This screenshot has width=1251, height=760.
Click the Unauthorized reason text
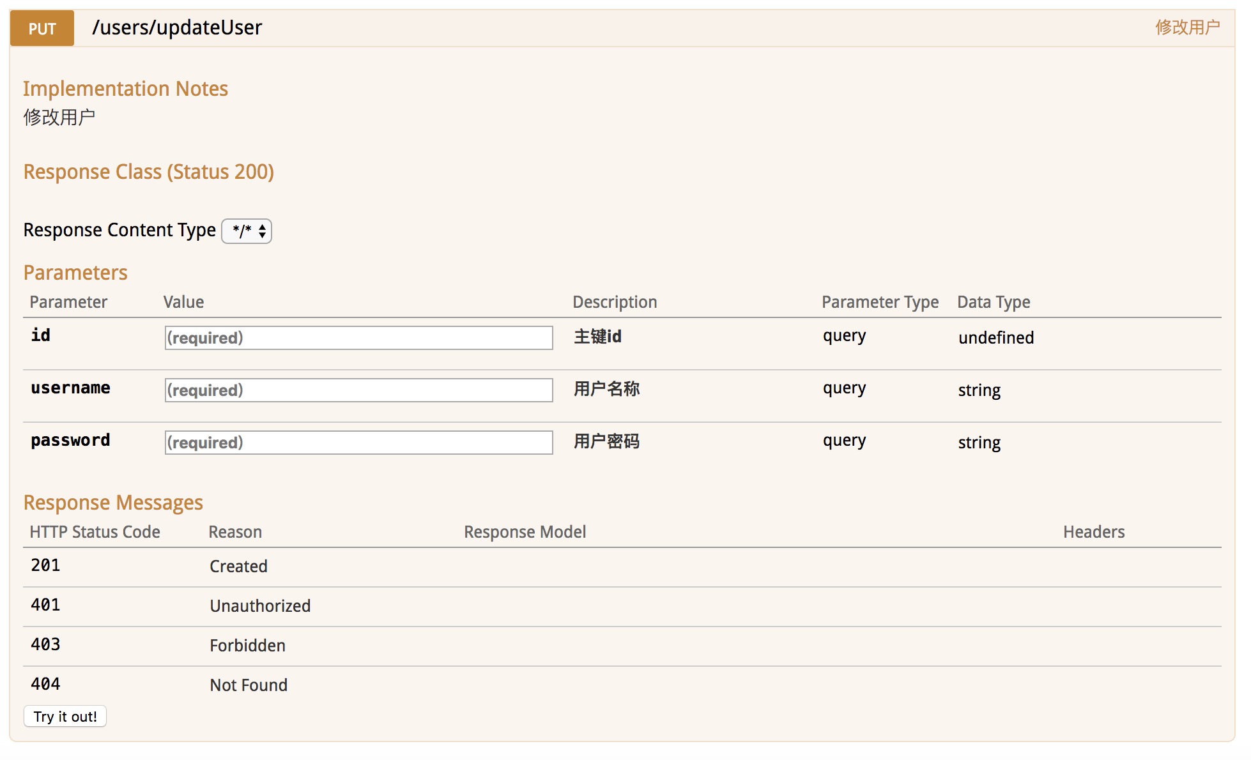pyautogui.click(x=260, y=606)
